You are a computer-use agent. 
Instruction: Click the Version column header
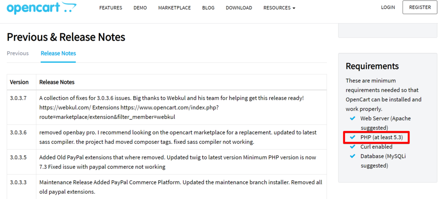click(19, 82)
